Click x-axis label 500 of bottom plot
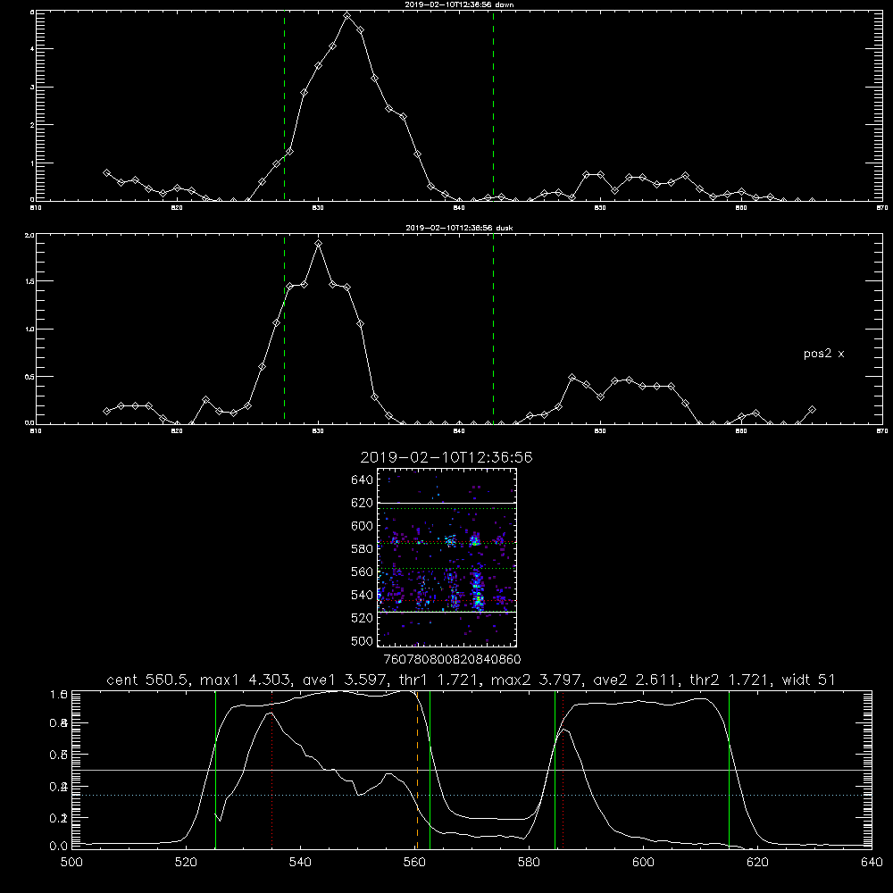The image size is (893, 893). pyautogui.click(x=71, y=863)
